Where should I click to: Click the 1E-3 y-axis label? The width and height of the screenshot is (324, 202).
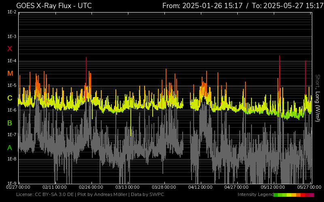(x=12, y=37)
